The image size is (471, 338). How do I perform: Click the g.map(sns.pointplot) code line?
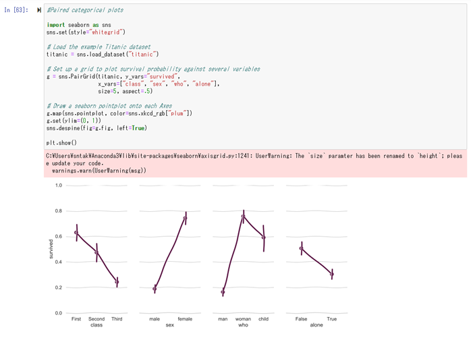click(119, 113)
